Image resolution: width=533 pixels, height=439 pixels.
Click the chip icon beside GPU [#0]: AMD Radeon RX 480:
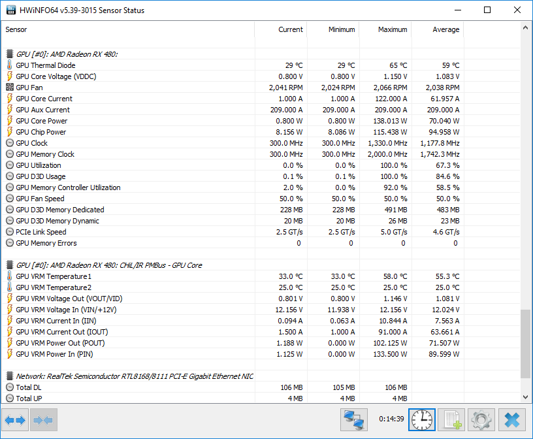pos(10,54)
